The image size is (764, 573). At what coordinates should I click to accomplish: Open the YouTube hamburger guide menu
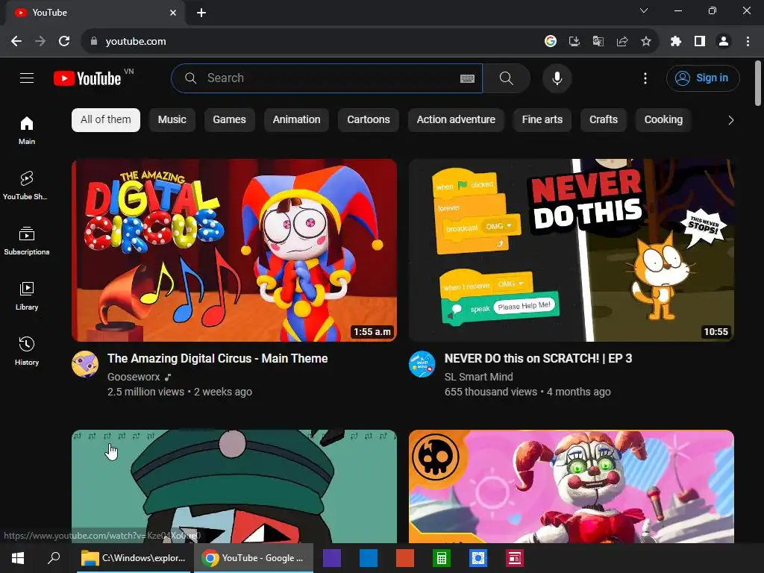point(27,78)
